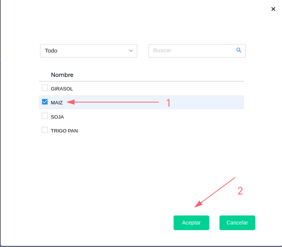Click the red number 1 annotation
Image resolution: width=282 pixels, height=247 pixels.
point(168,103)
